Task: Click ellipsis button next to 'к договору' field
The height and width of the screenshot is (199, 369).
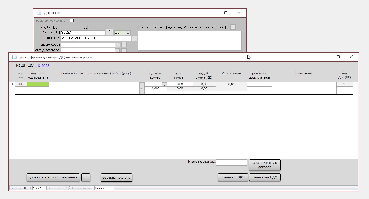Action: click(135, 39)
